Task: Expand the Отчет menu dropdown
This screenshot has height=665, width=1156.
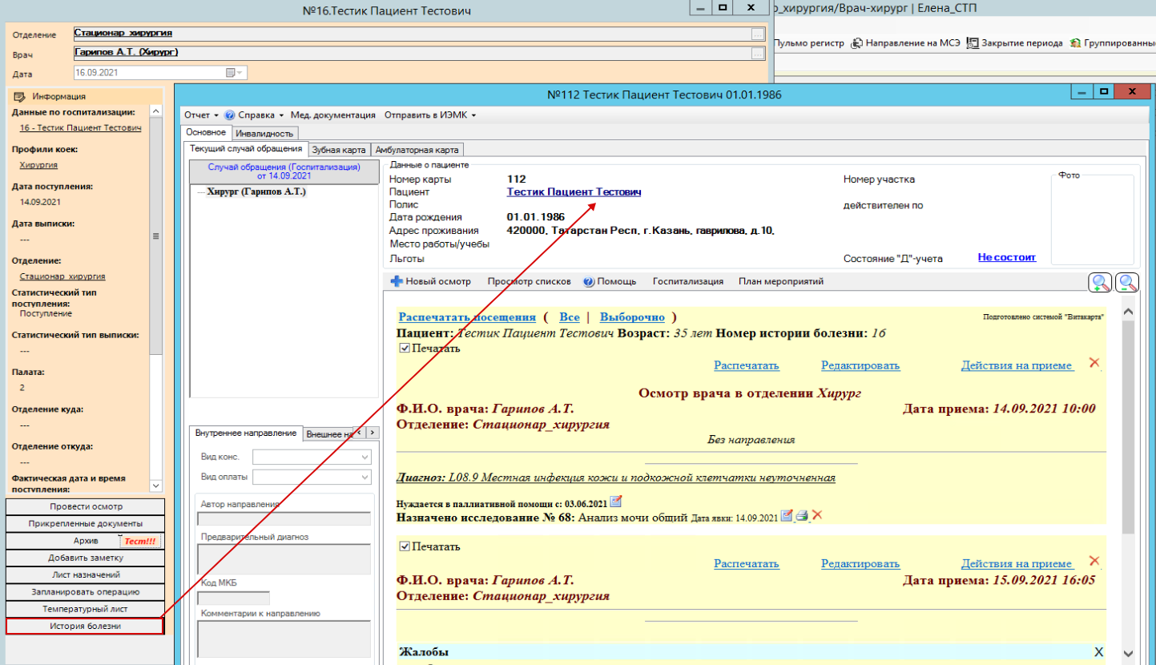Action: click(217, 115)
